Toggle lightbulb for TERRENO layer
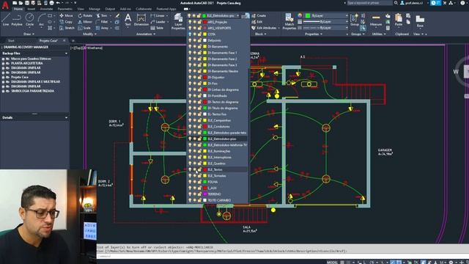 pos(190,194)
